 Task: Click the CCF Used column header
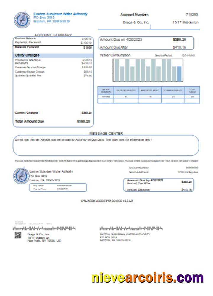(192, 91)
